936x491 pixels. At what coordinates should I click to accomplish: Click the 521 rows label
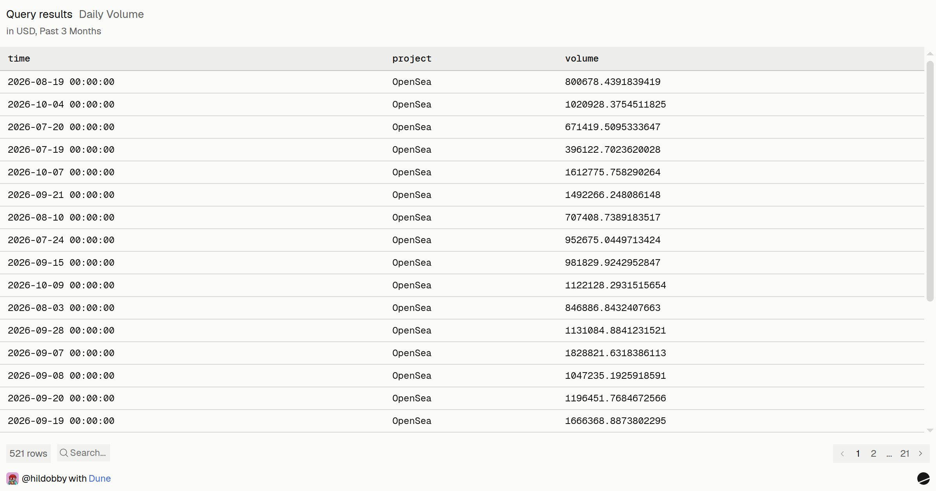pos(28,454)
